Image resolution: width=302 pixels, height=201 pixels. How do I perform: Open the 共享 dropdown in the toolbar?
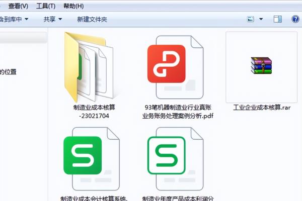[x=52, y=19]
